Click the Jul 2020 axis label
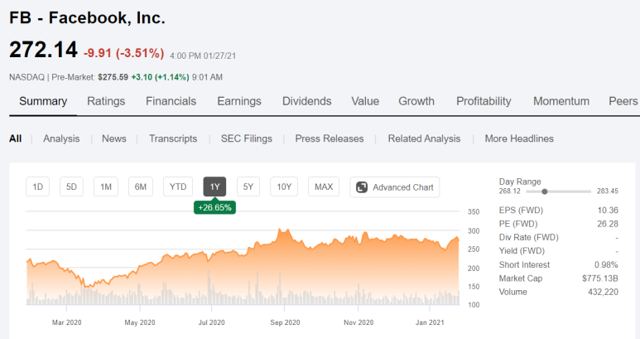This screenshot has height=339, width=640. [211, 322]
